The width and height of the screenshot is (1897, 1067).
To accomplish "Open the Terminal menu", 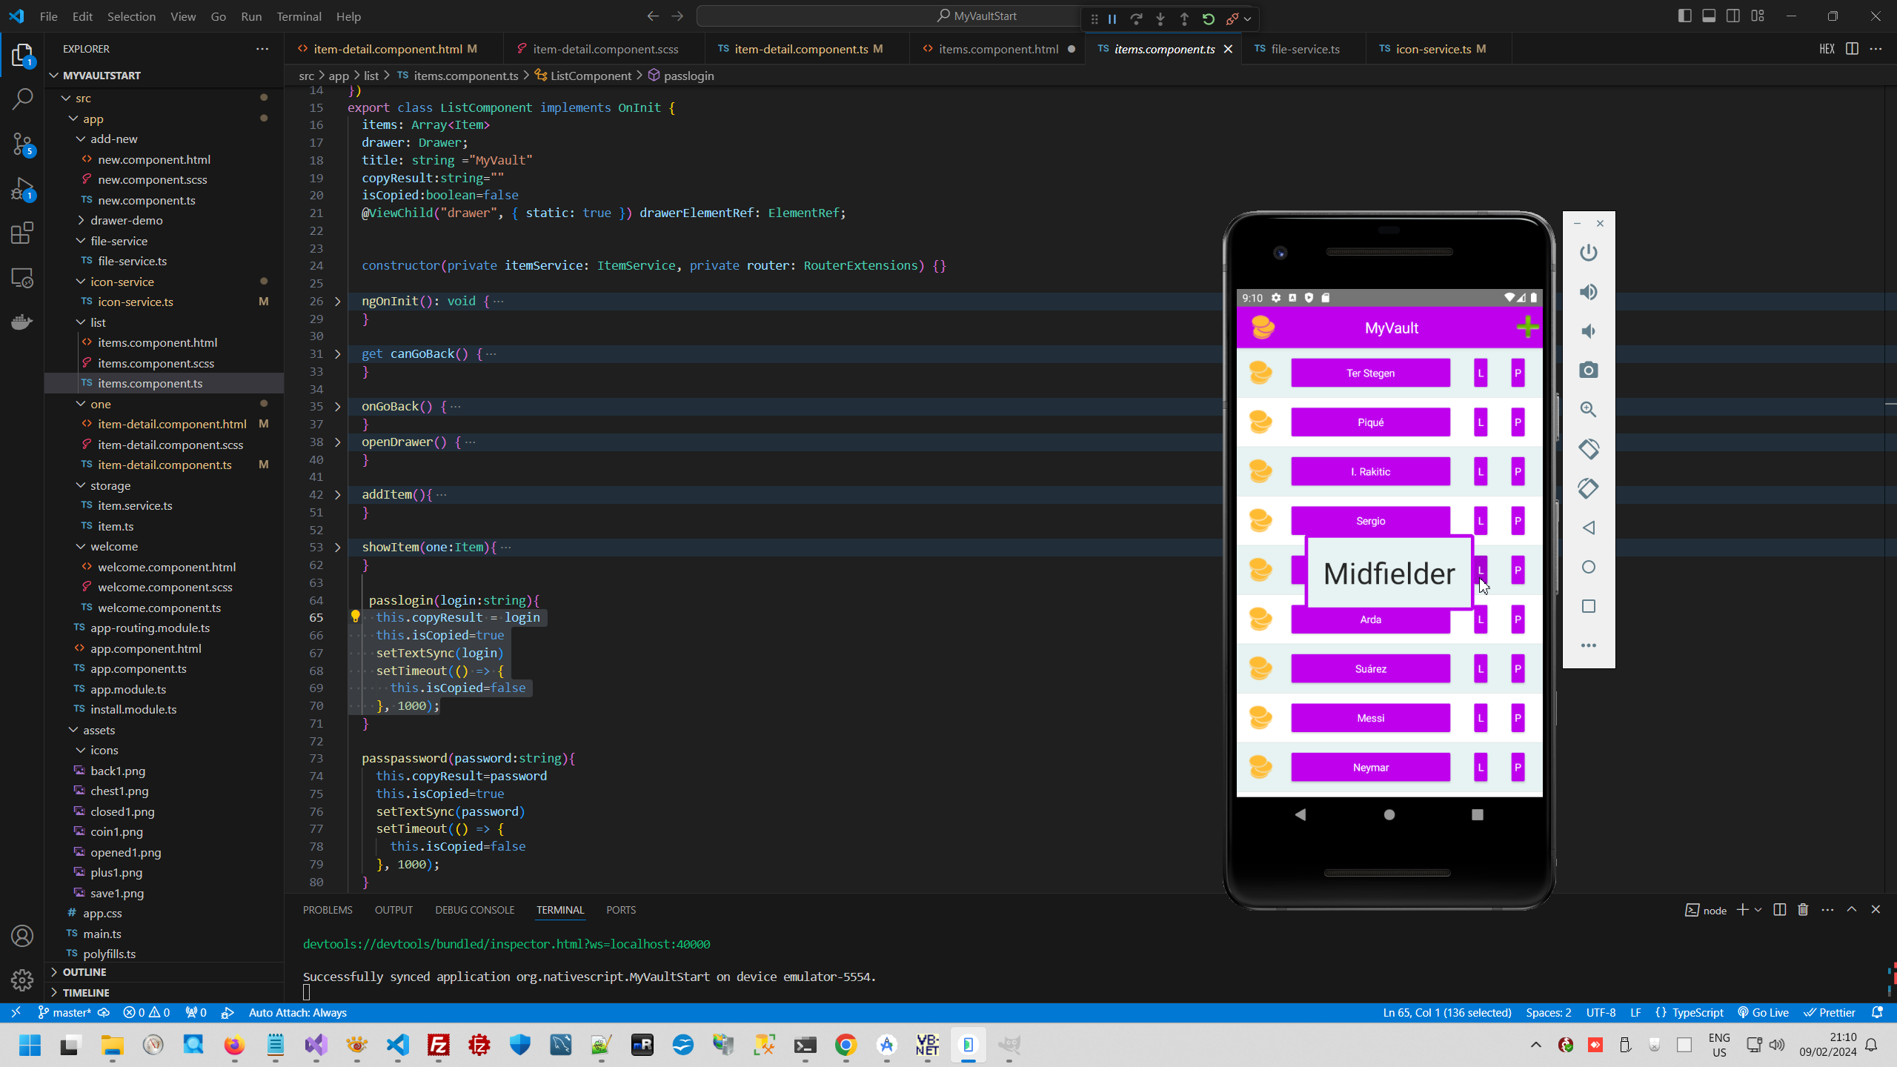I will [299, 16].
